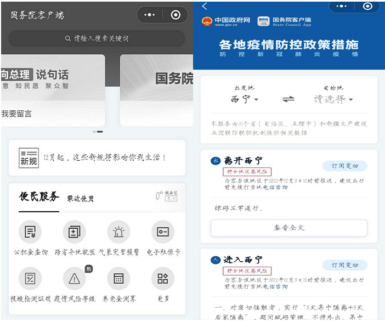This screenshot has width=385, height=321.
Task: Tap the 新规 news icon
Action: pyautogui.click(x=29, y=158)
